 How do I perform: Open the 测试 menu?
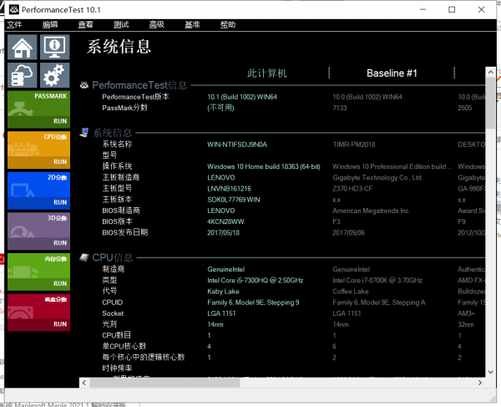[x=121, y=24]
